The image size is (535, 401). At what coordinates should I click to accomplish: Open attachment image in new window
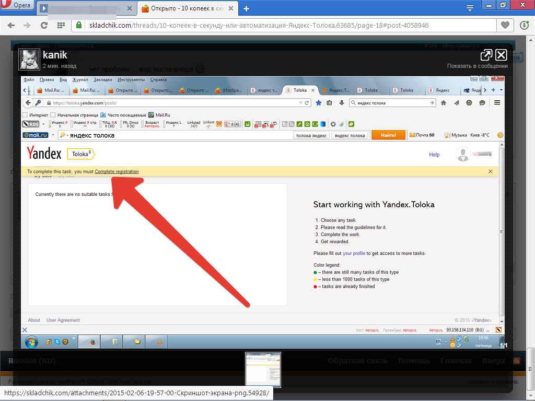tap(486, 55)
